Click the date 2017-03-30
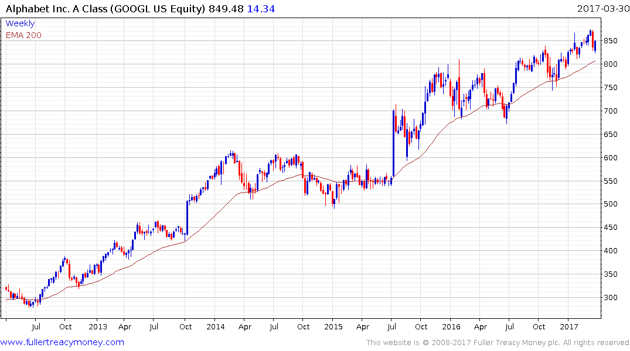Screen dimensions: 630x351 603,8
